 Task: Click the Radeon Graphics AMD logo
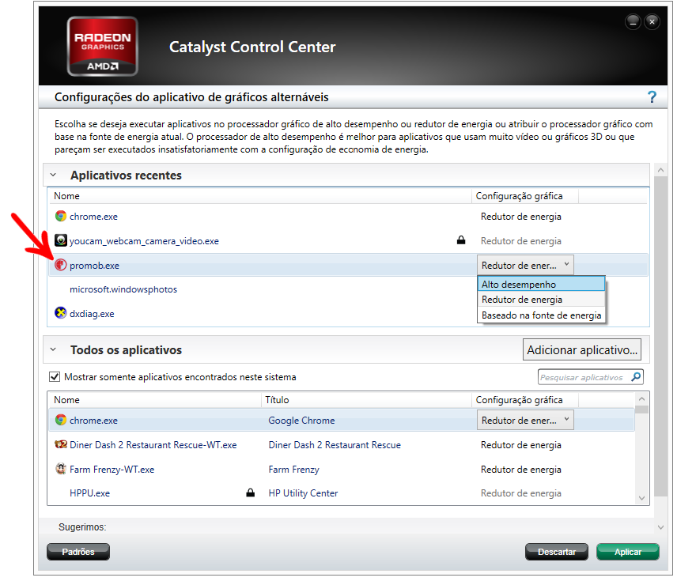click(x=102, y=46)
